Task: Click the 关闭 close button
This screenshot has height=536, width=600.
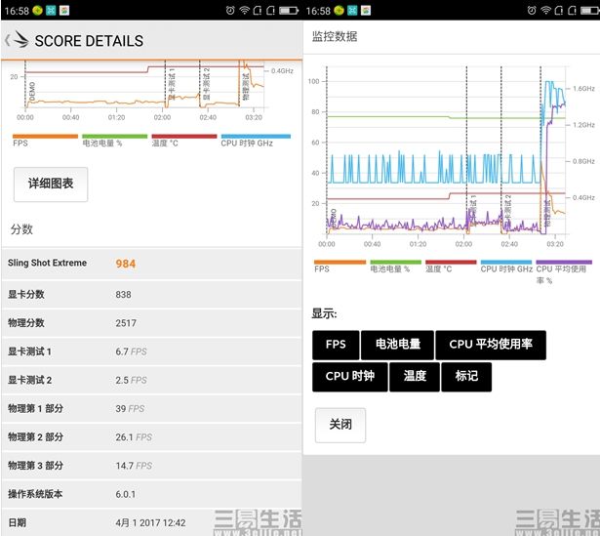Action: 340,425
